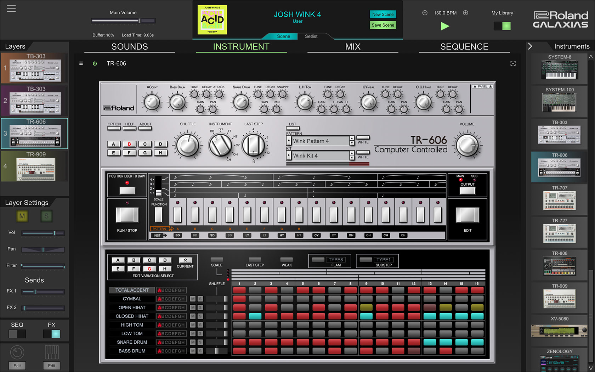Choose TR-727 from the Instruments list
The width and height of the screenshot is (595, 372).
[x=560, y=232]
